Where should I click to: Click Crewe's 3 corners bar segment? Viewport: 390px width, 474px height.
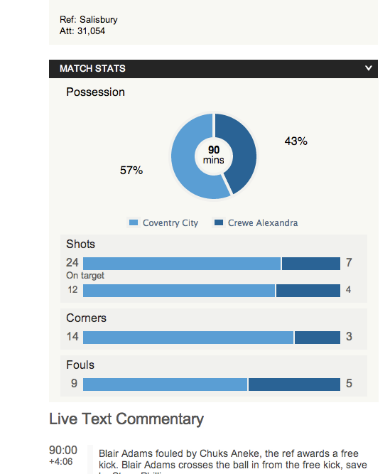point(318,338)
